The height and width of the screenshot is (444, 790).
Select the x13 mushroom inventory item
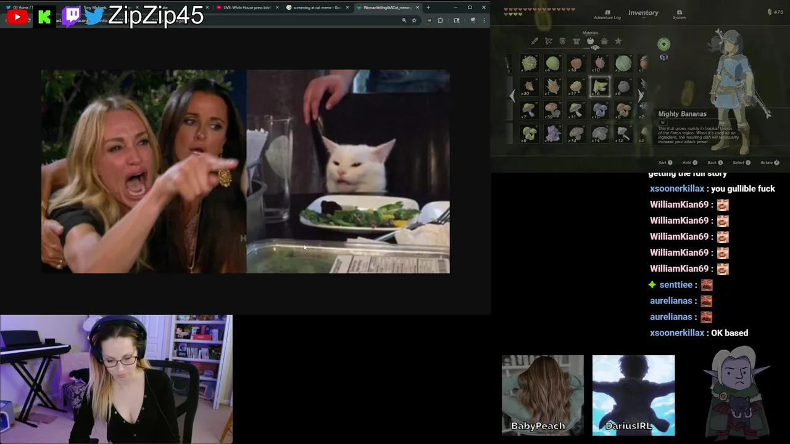576,133
